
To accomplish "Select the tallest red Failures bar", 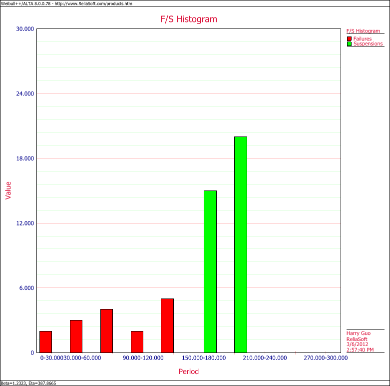I will [x=167, y=325].
